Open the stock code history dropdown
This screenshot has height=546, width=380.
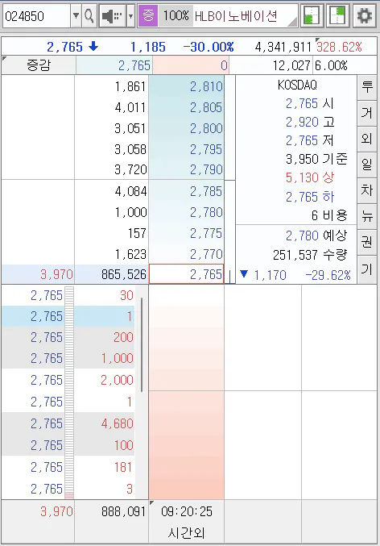tap(76, 16)
